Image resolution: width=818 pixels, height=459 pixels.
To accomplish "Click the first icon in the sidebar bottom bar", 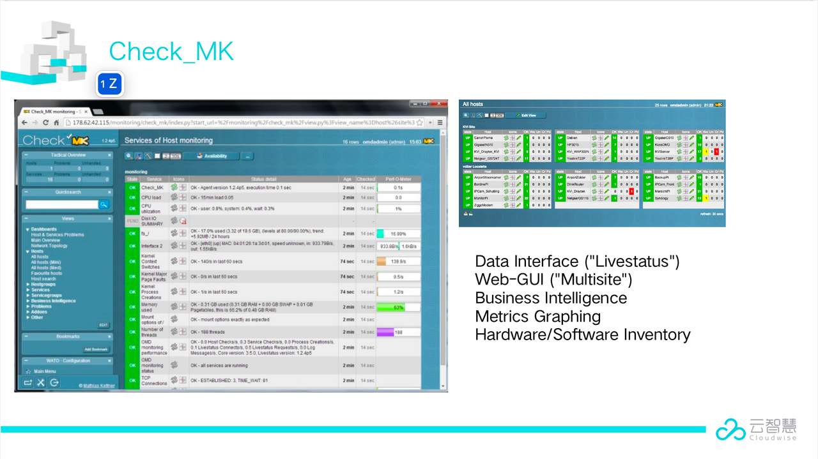I will [x=27, y=382].
